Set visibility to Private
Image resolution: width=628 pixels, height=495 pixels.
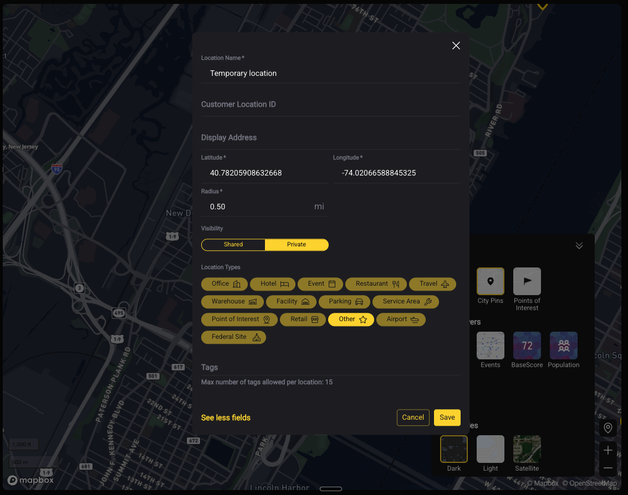pyautogui.click(x=297, y=245)
